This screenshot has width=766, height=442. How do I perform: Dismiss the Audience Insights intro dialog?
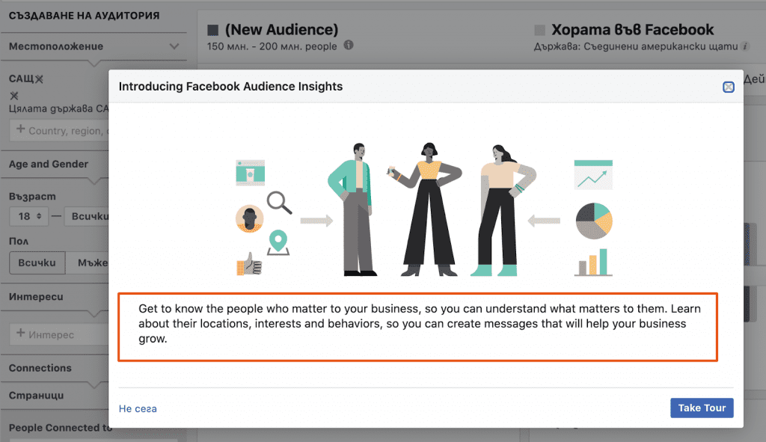tap(728, 87)
